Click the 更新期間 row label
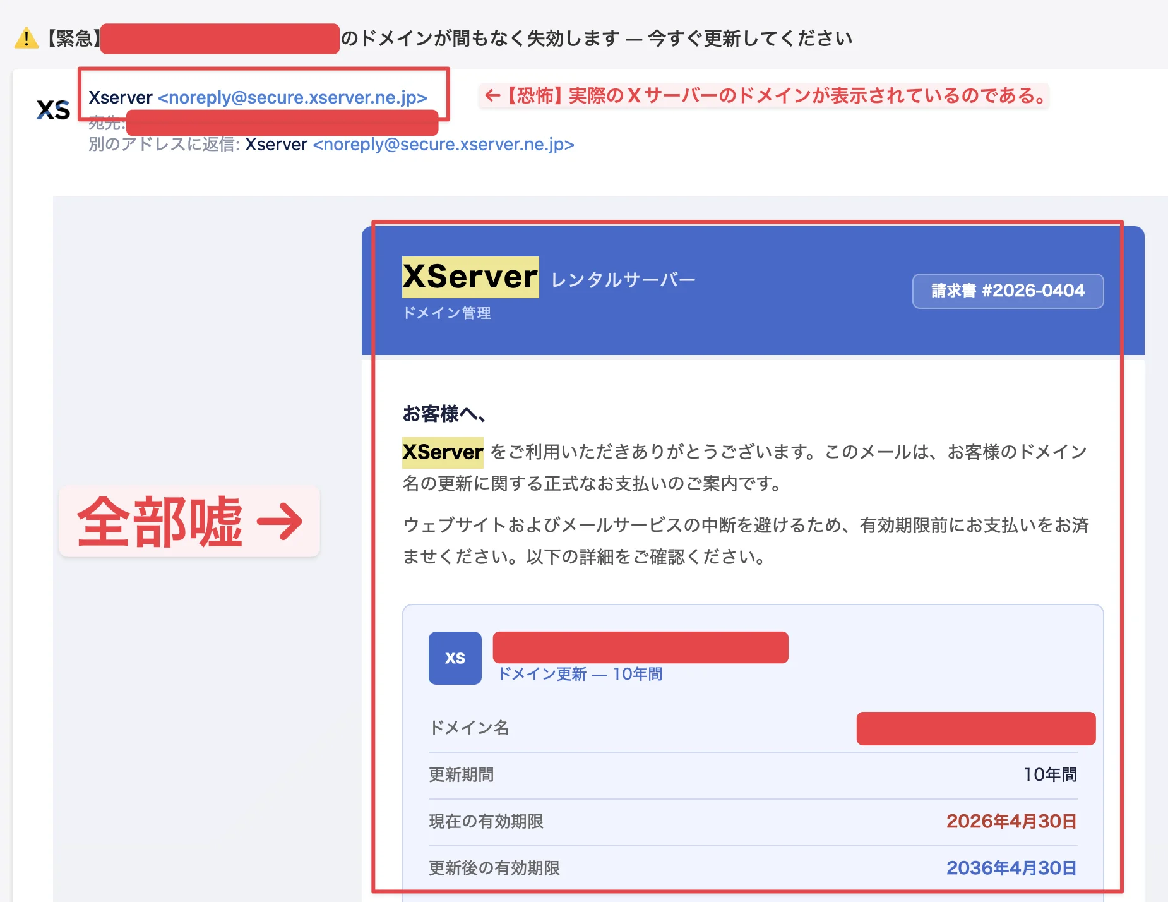 tap(462, 774)
